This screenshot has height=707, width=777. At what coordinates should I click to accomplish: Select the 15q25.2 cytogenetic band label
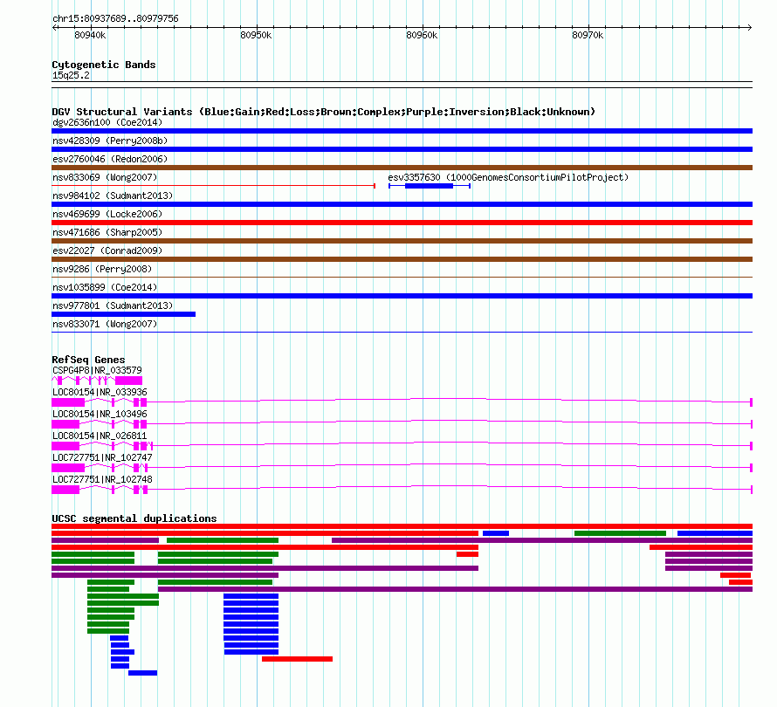point(71,75)
